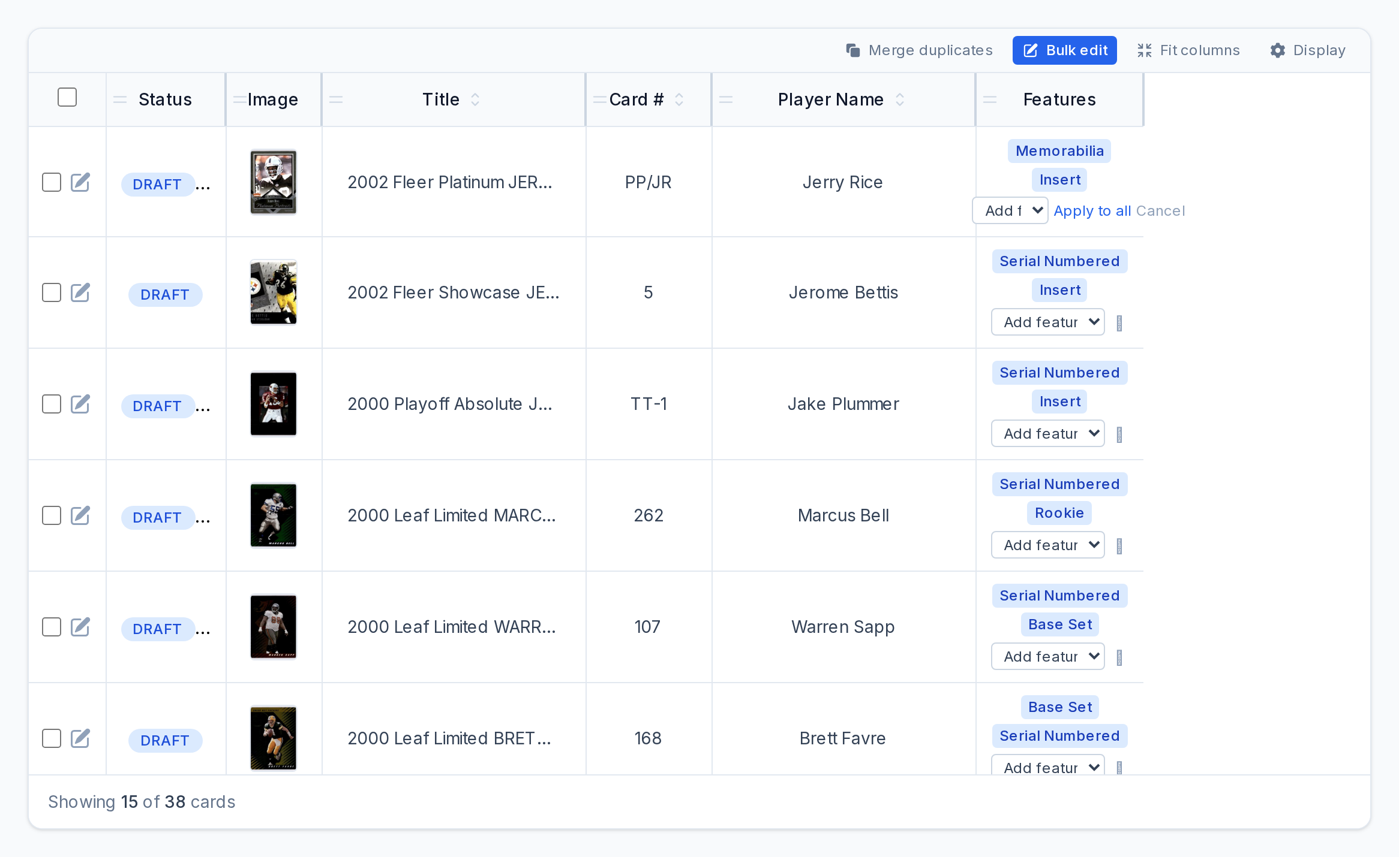Edit the Jerome Bettis card row
Viewport: 1399px width, 857px height.
pos(80,292)
